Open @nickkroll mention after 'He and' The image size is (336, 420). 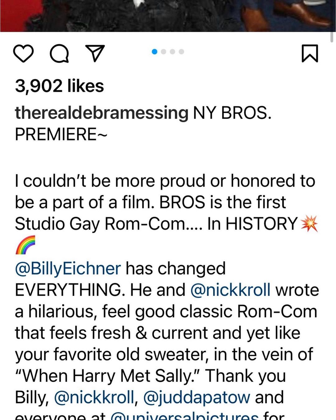[230, 290]
